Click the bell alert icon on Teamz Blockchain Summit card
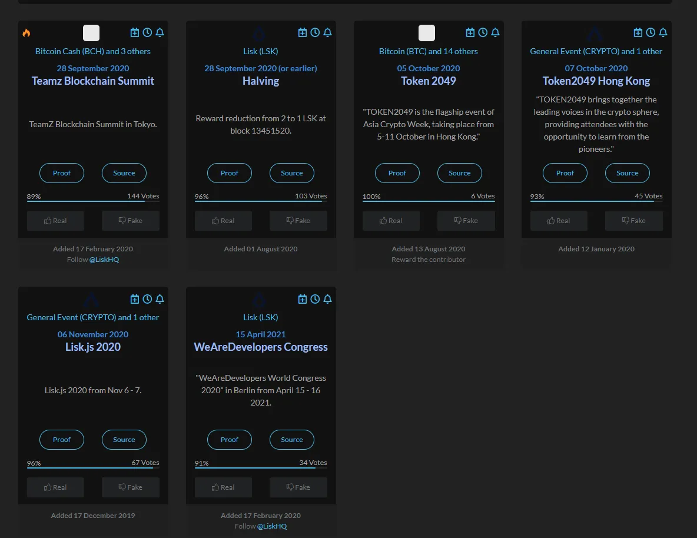The width and height of the screenshot is (697, 538). pyautogui.click(x=160, y=32)
